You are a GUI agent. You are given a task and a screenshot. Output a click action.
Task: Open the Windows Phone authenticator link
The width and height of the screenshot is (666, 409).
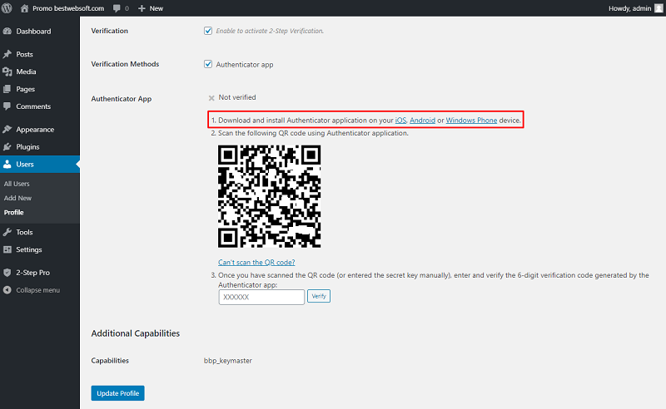click(471, 120)
